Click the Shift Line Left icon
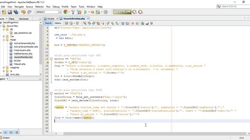Image resolution: width=250 pixels, height=140 pixels. [123, 23]
